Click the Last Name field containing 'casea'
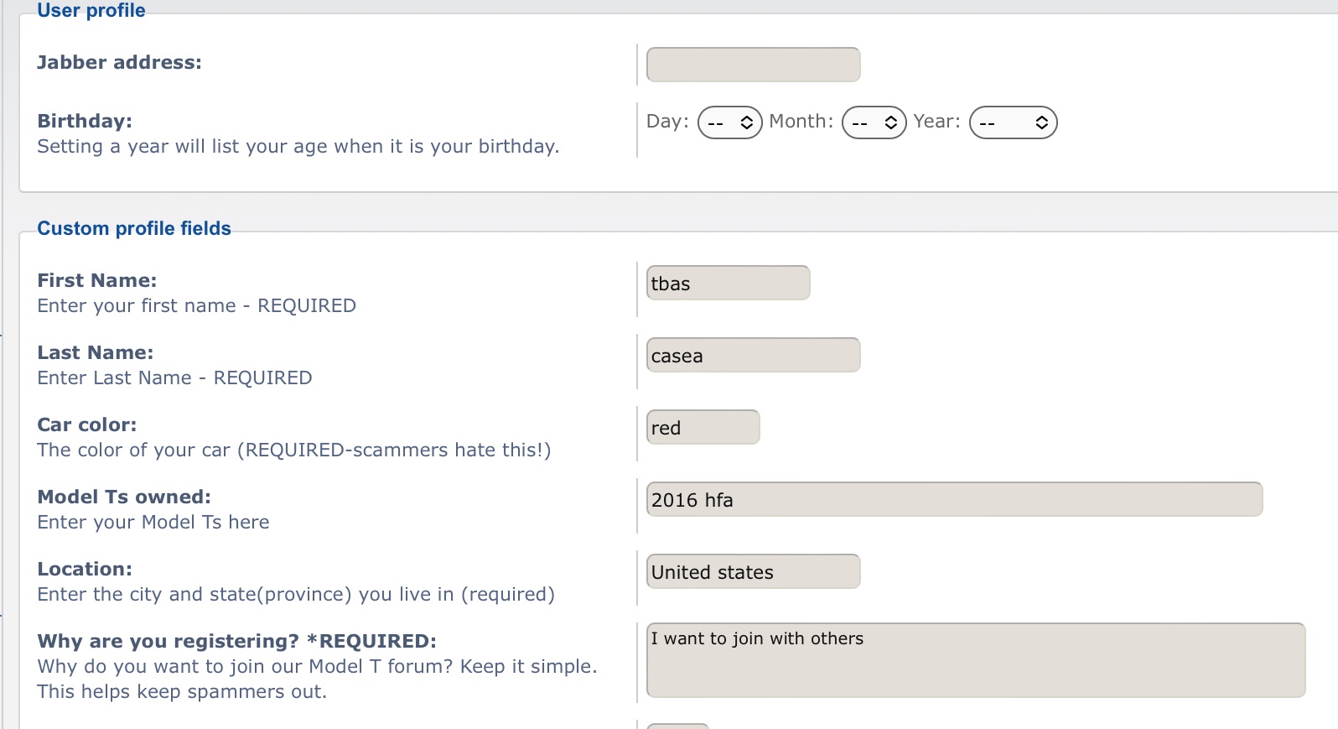The width and height of the screenshot is (1338, 729). 753,356
